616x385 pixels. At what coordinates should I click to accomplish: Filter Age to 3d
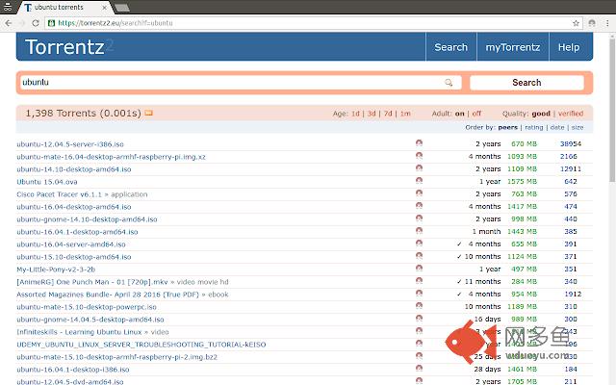[372, 114]
